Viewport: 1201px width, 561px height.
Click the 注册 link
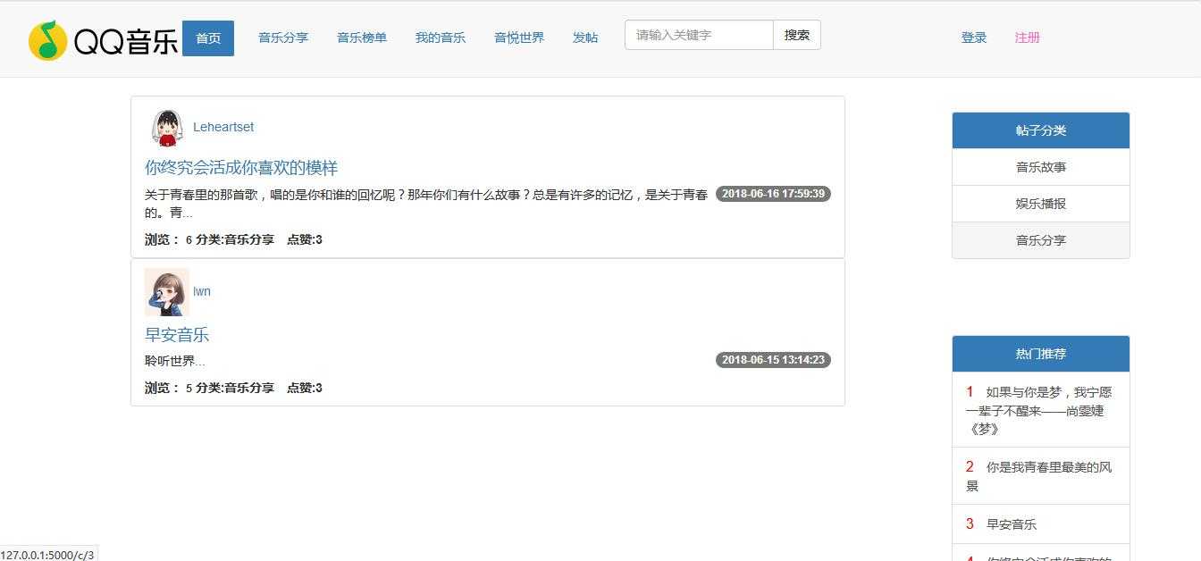pyautogui.click(x=1028, y=38)
